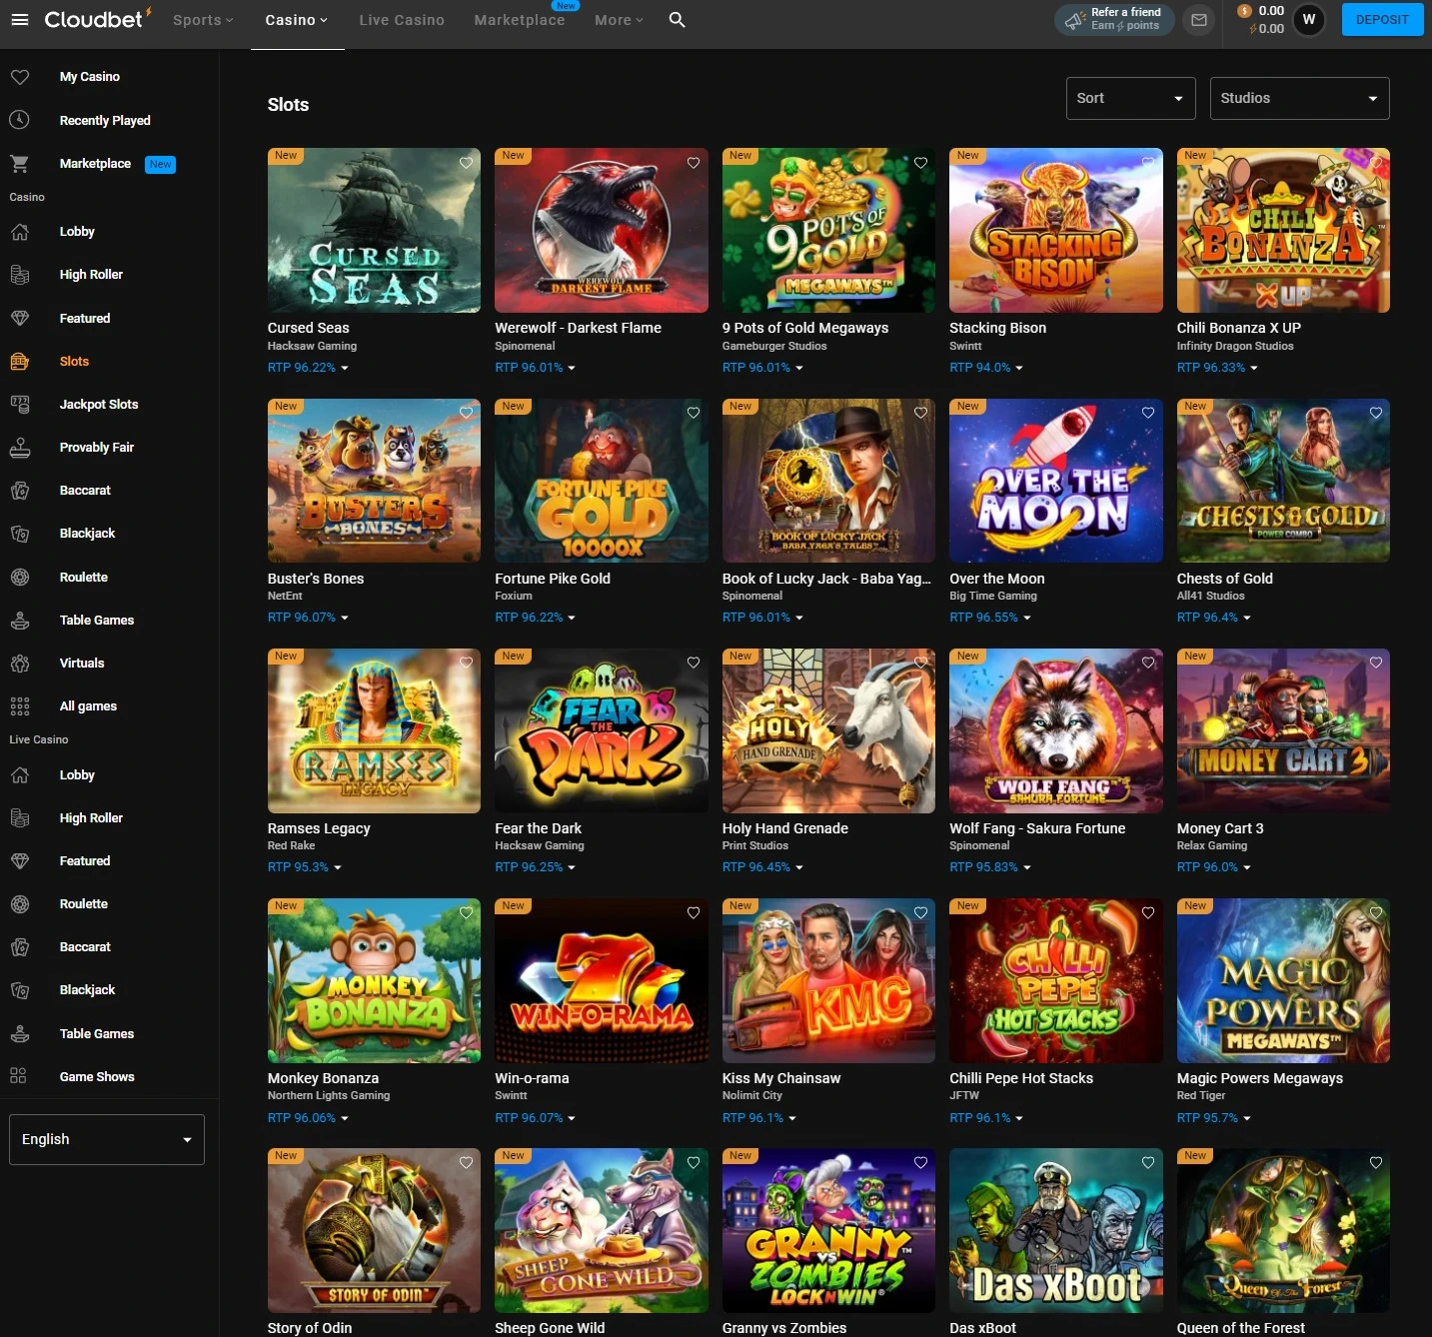The height and width of the screenshot is (1337, 1432).
Task: Click the search magnifier icon
Action: pyautogui.click(x=677, y=20)
